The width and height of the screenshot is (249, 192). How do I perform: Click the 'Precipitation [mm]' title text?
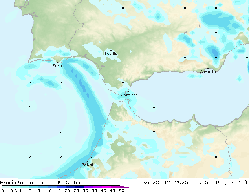26,183
